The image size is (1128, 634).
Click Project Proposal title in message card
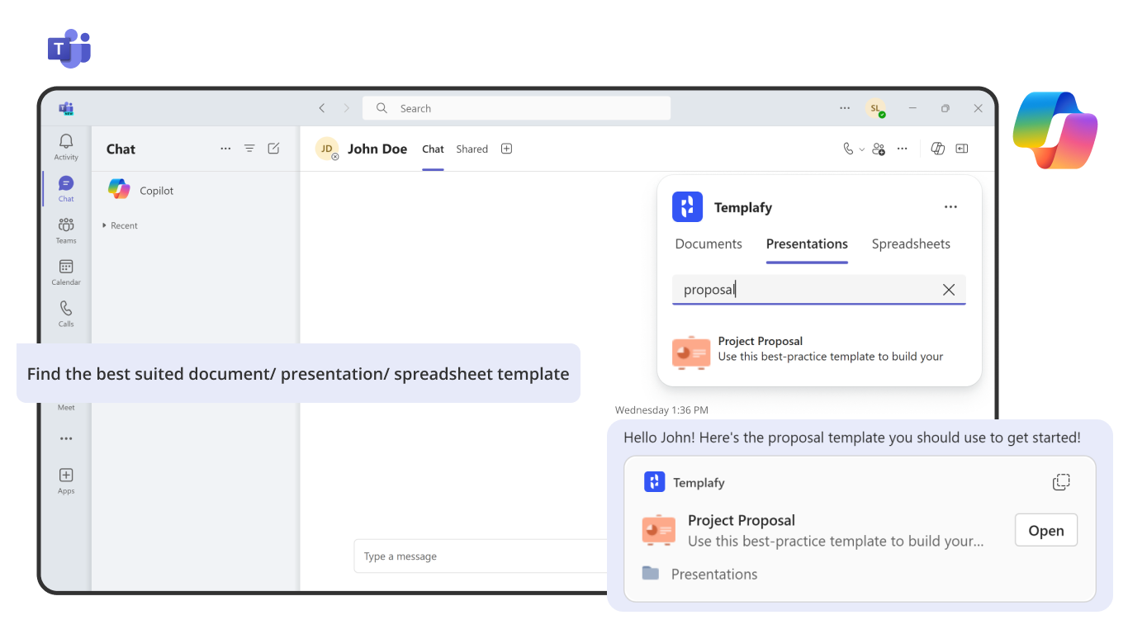(742, 520)
